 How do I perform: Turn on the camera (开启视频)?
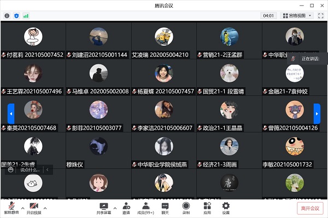tap(34, 208)
